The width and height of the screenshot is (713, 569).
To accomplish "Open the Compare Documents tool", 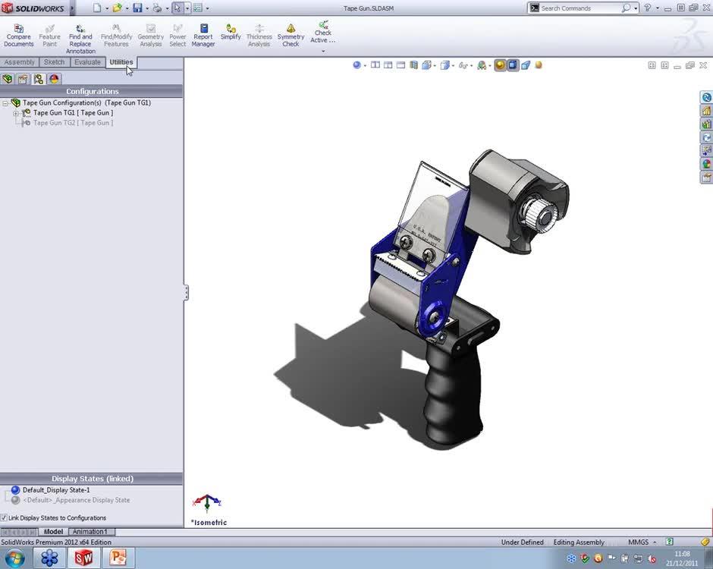I will tap(19, 35).
